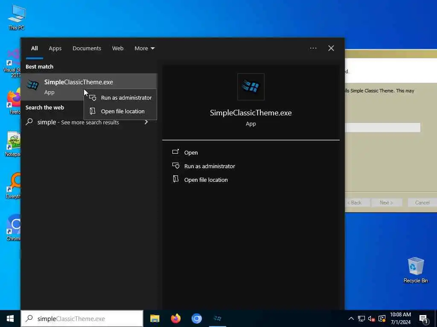
Task: Close the search panel
Action: tap(331, 49)
